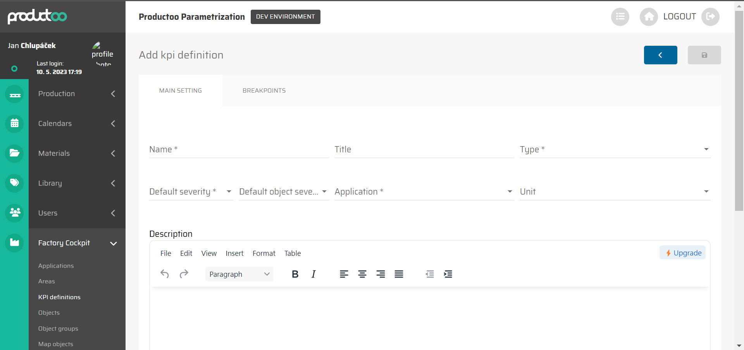Open the Paragraph style dropdown
Screen dimensions: 744x350
[239, 274]
